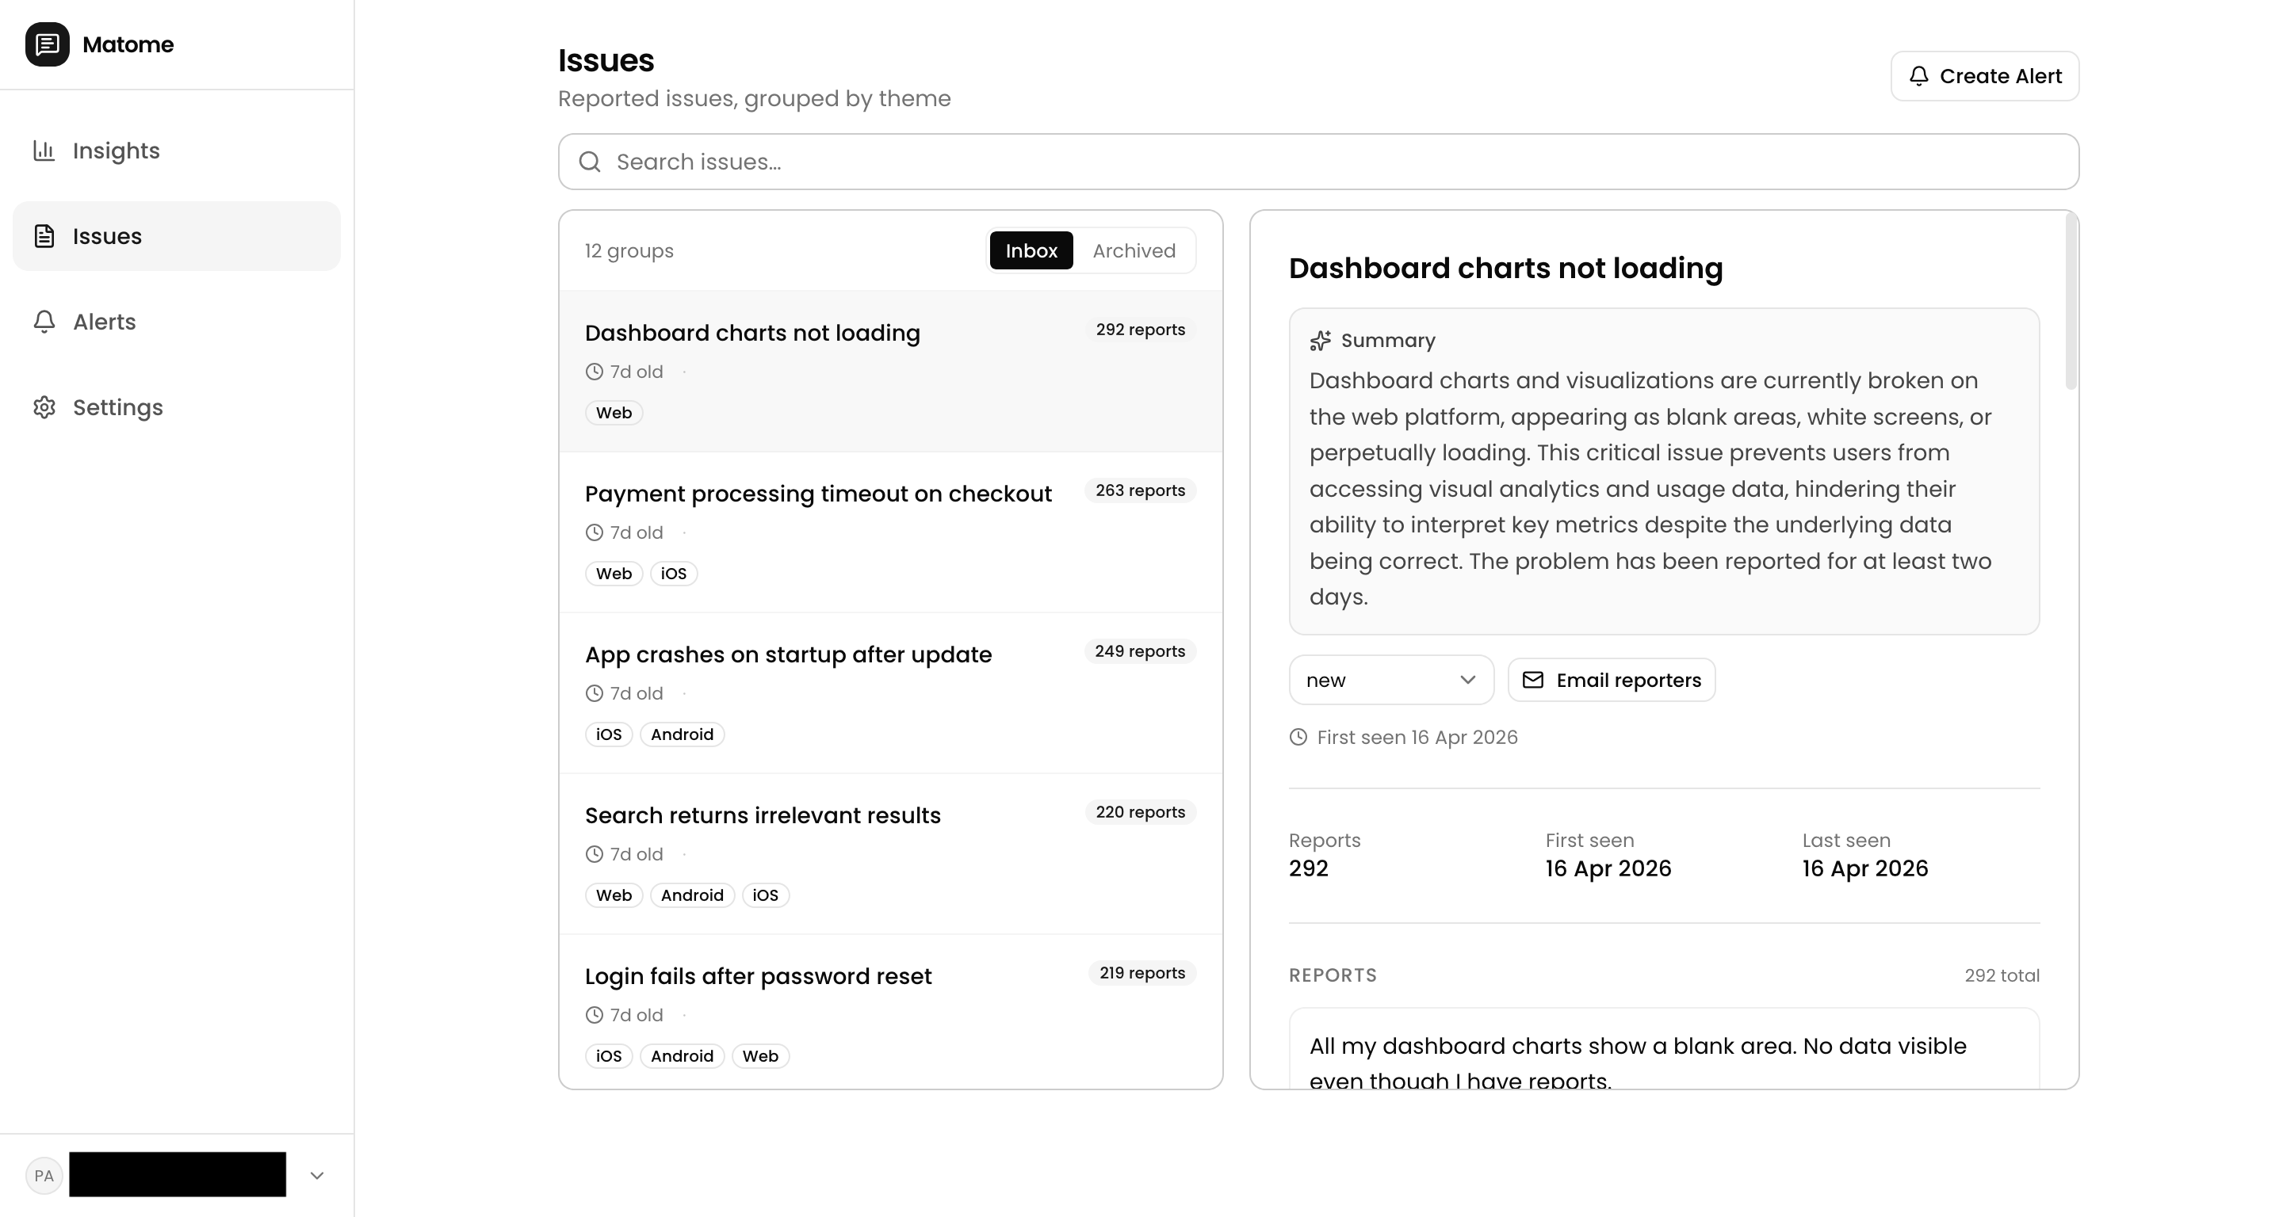Screen dimensions: 2283x1217
Task: Open report starting All my dashboard charts
Action: coord(1664,1050)
